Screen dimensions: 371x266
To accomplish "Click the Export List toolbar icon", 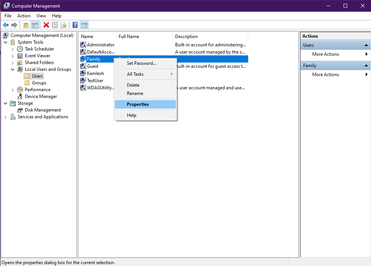I will tap(64, 25).
